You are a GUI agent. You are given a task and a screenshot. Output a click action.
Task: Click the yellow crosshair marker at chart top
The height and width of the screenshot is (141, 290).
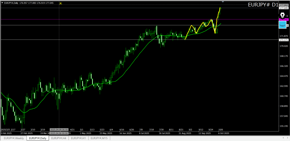[60, 3]
